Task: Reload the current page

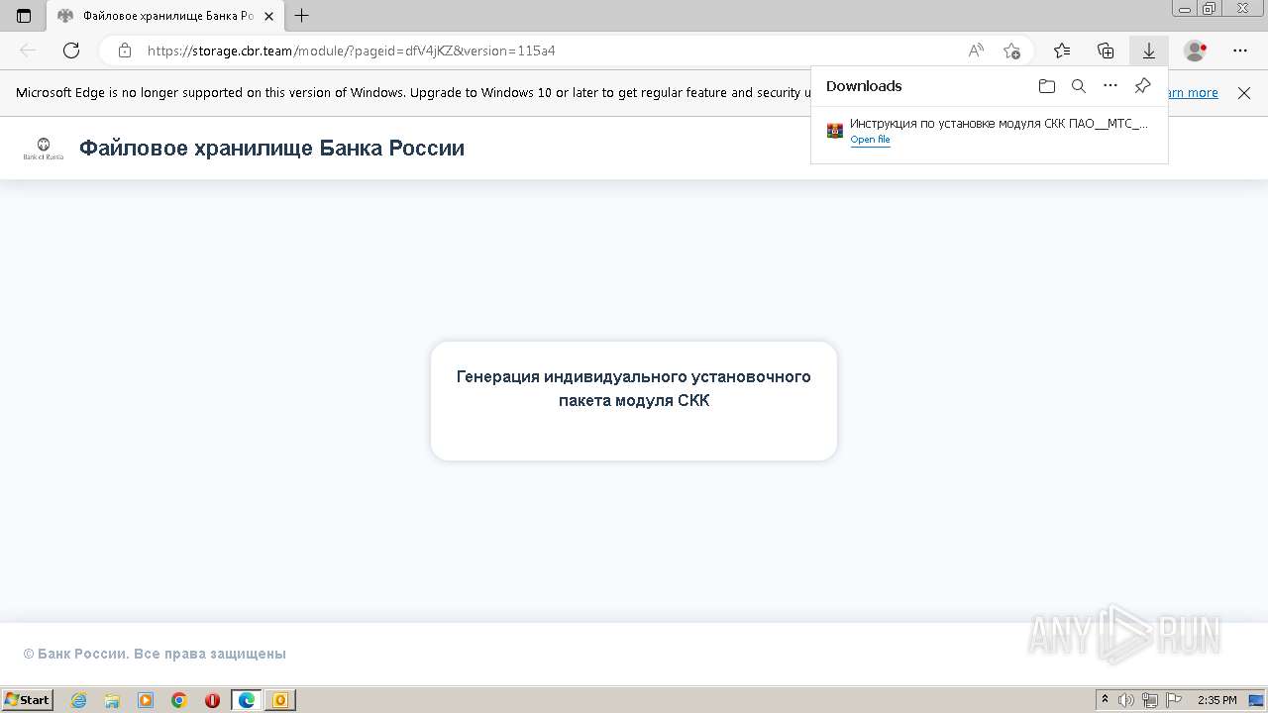Action: tap(71, 51)
